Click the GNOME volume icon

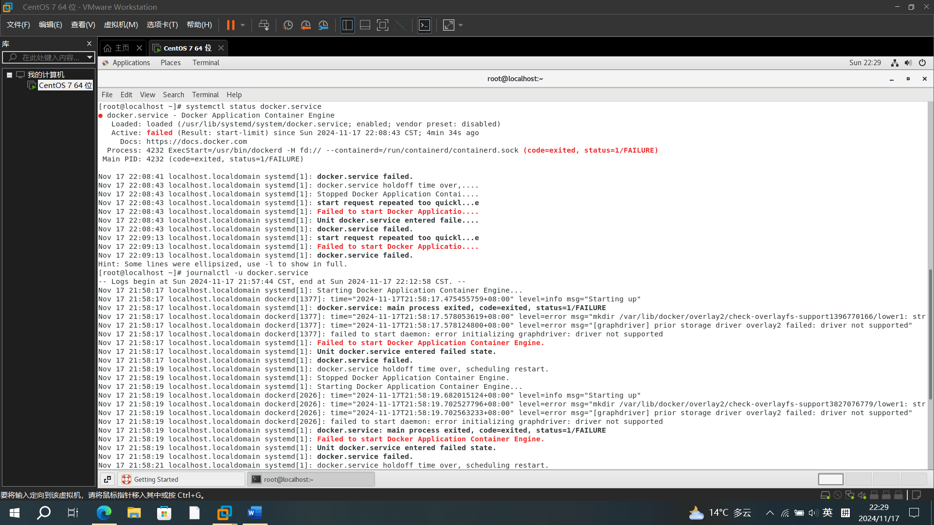[x=908, y=63]
